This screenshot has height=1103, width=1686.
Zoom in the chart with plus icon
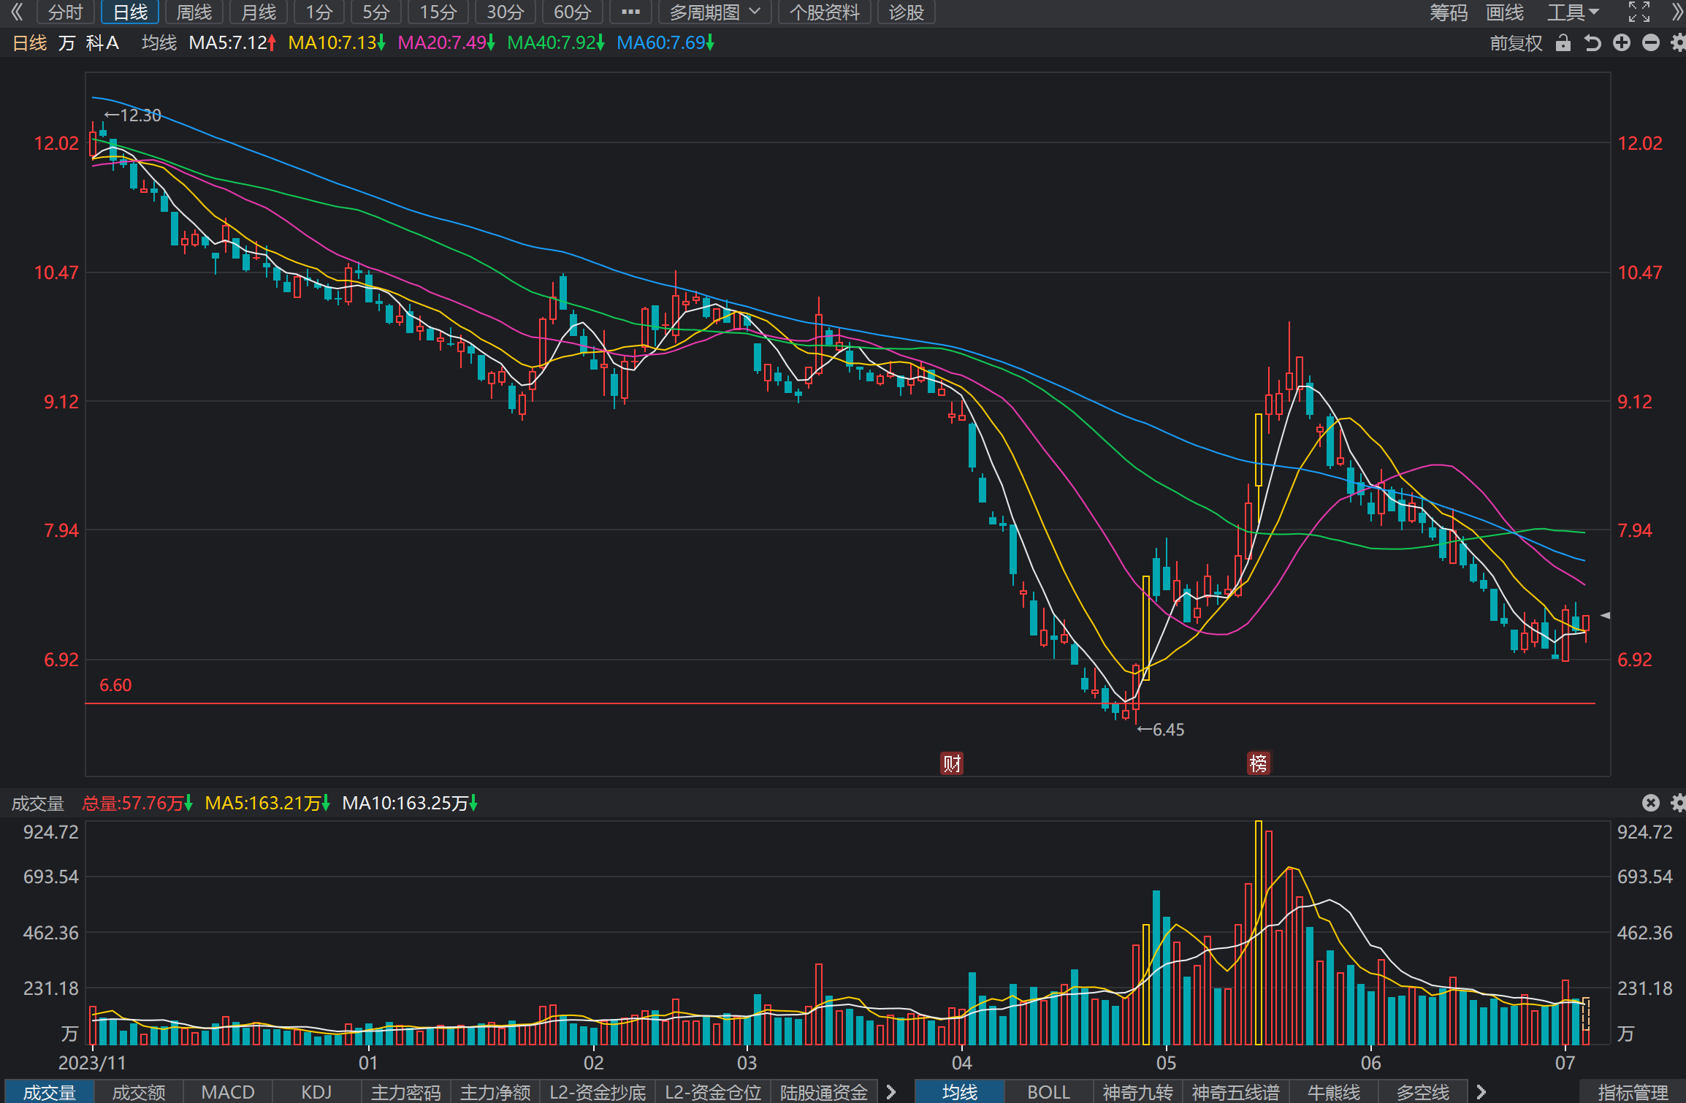pyautogui.click(x=1622, y=43)
